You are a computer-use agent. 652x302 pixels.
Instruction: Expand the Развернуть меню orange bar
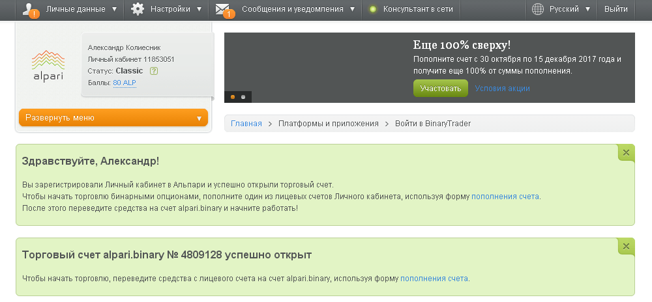point(113,118)
